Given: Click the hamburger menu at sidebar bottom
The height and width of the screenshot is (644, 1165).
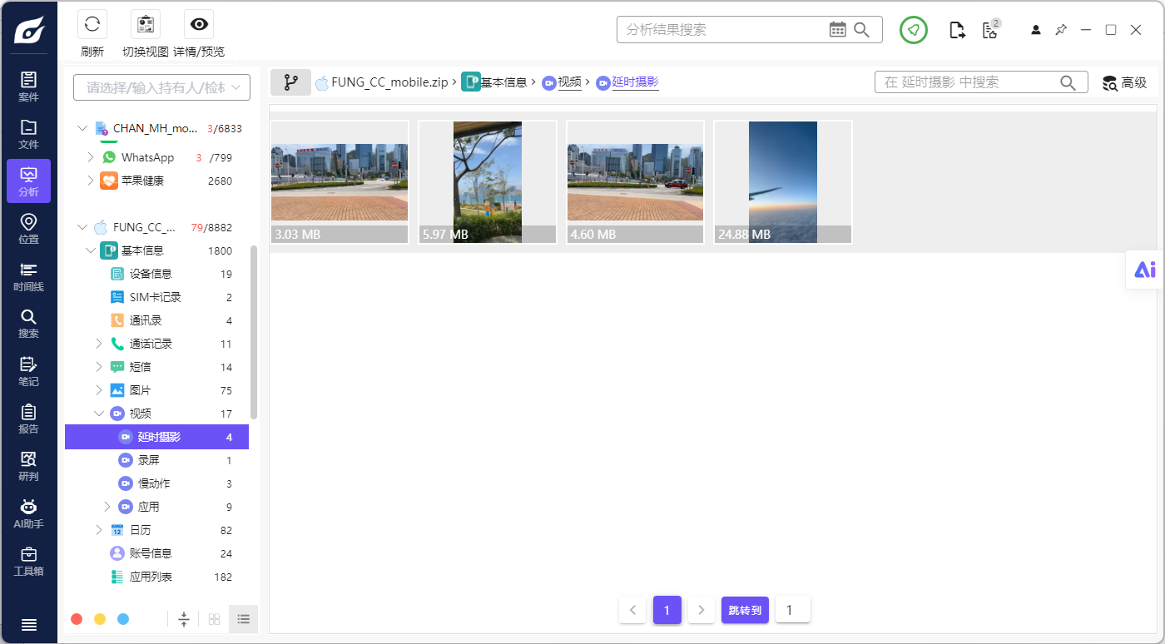Looking at the screenshot, I should click(x=28, y=625).
